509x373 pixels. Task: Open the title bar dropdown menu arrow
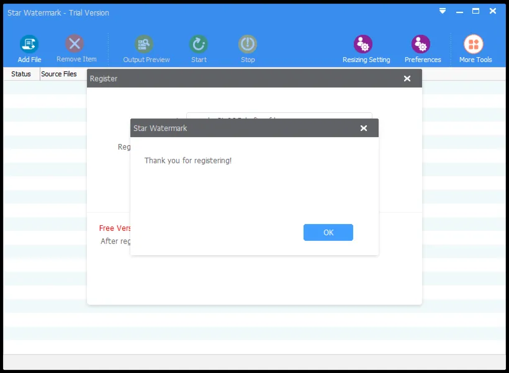pyautogui.click(x=443, y=11)
